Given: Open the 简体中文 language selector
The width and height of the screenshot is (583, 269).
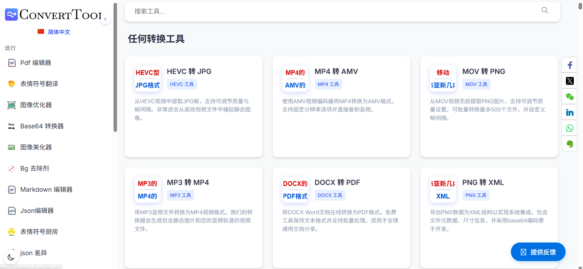Looking at the screenshot, I should pyautogui.click(x=59, y=32).
